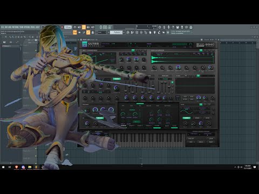This screenshot has height=194, width=259.
Task: Open the OPTIONS menu
Action: point(27,27)
